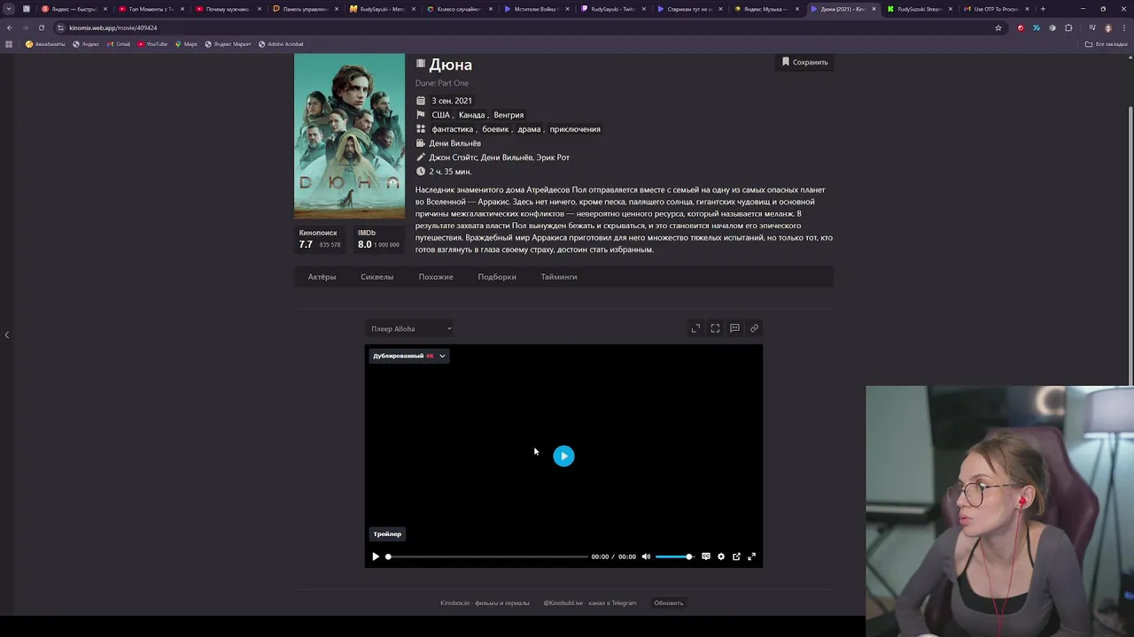Click the fullscreen brackets icon above video
The image size is (1134, 637).
point(715,328)
